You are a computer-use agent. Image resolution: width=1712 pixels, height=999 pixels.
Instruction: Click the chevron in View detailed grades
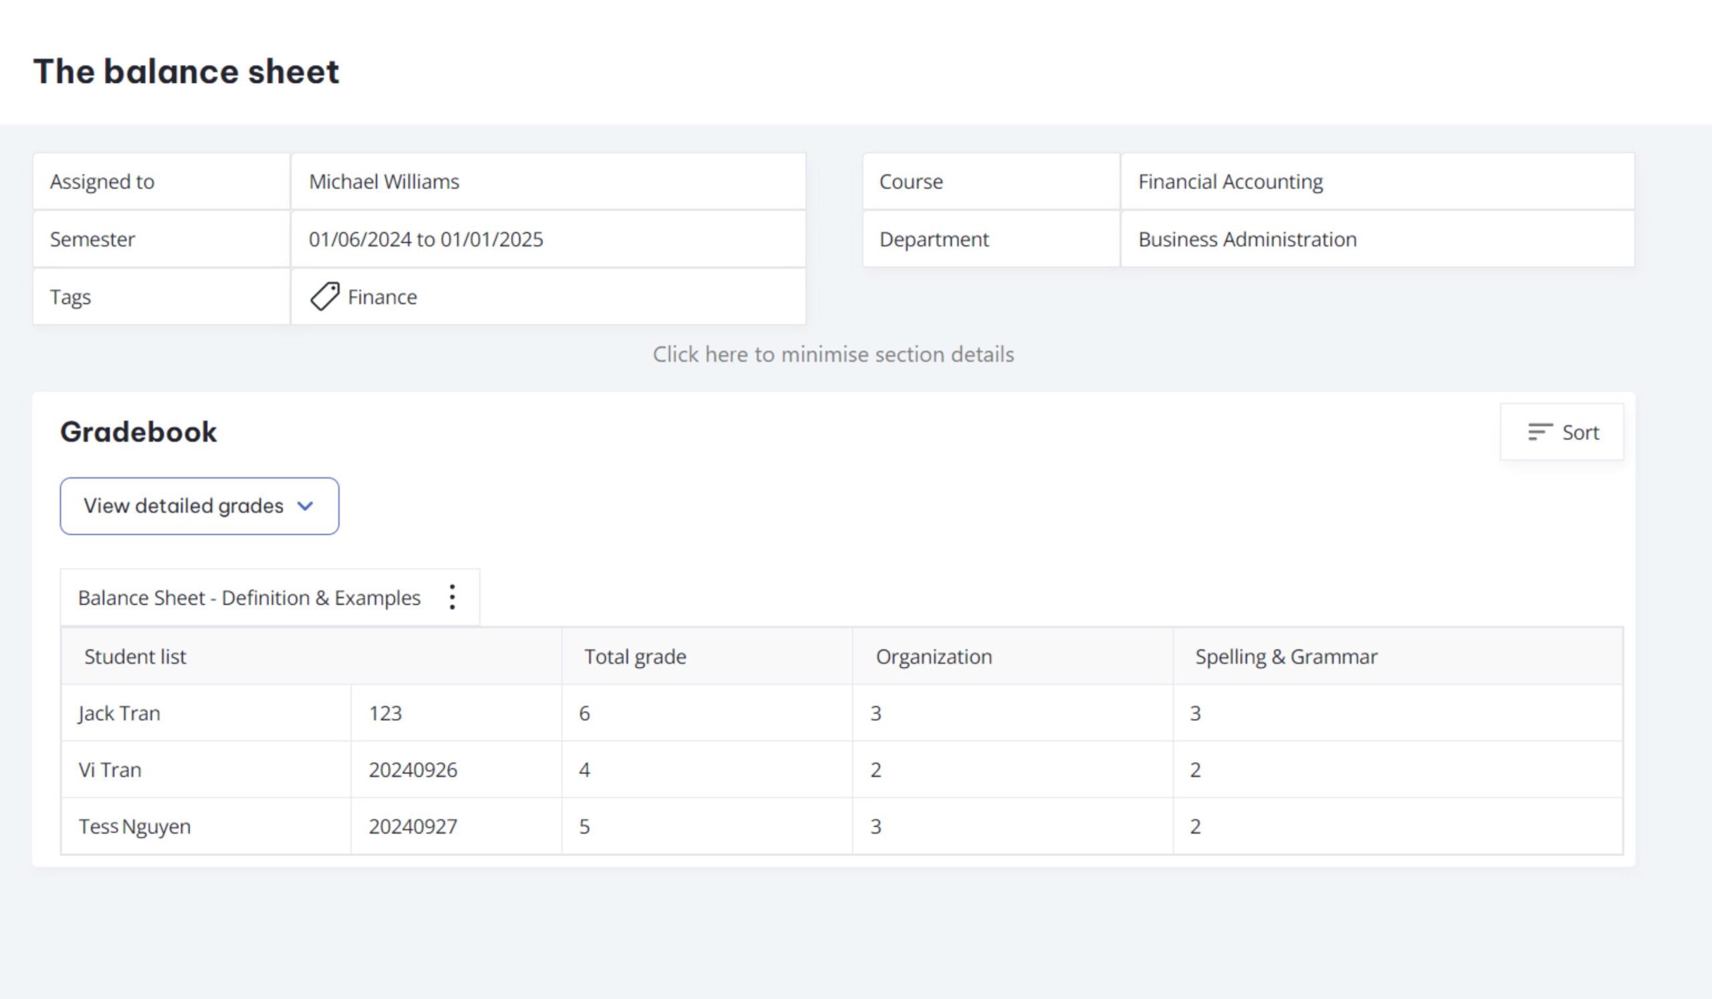(x=306, y=506)
